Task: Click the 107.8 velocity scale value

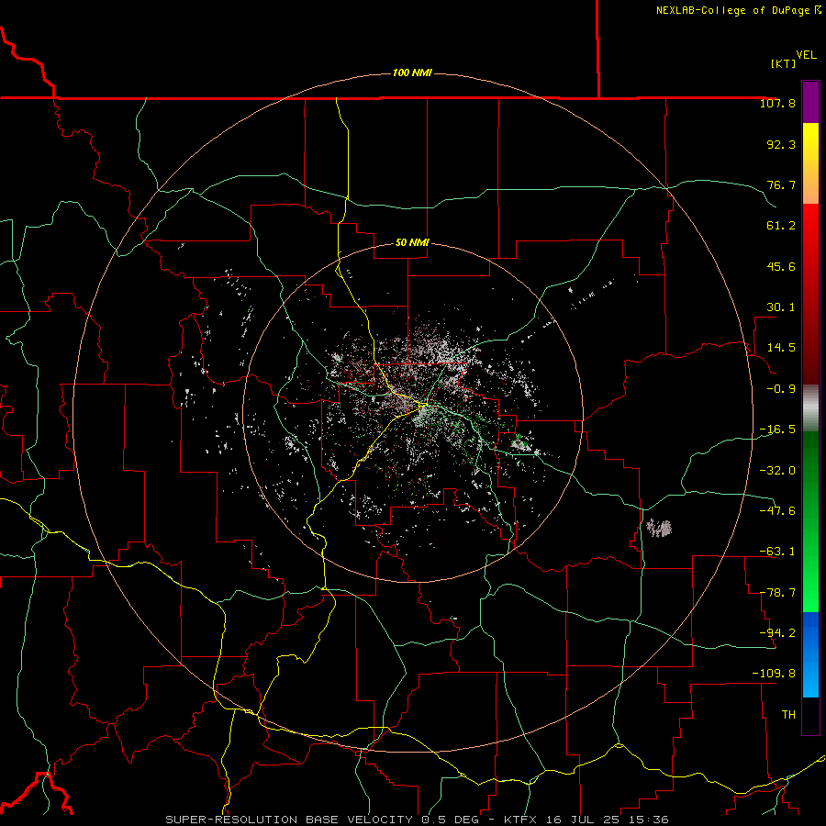Action: (777, 103)
